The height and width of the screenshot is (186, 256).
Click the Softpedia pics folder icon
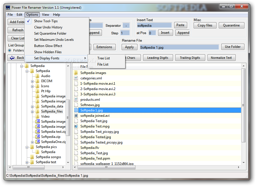click(x=32, y=147)
